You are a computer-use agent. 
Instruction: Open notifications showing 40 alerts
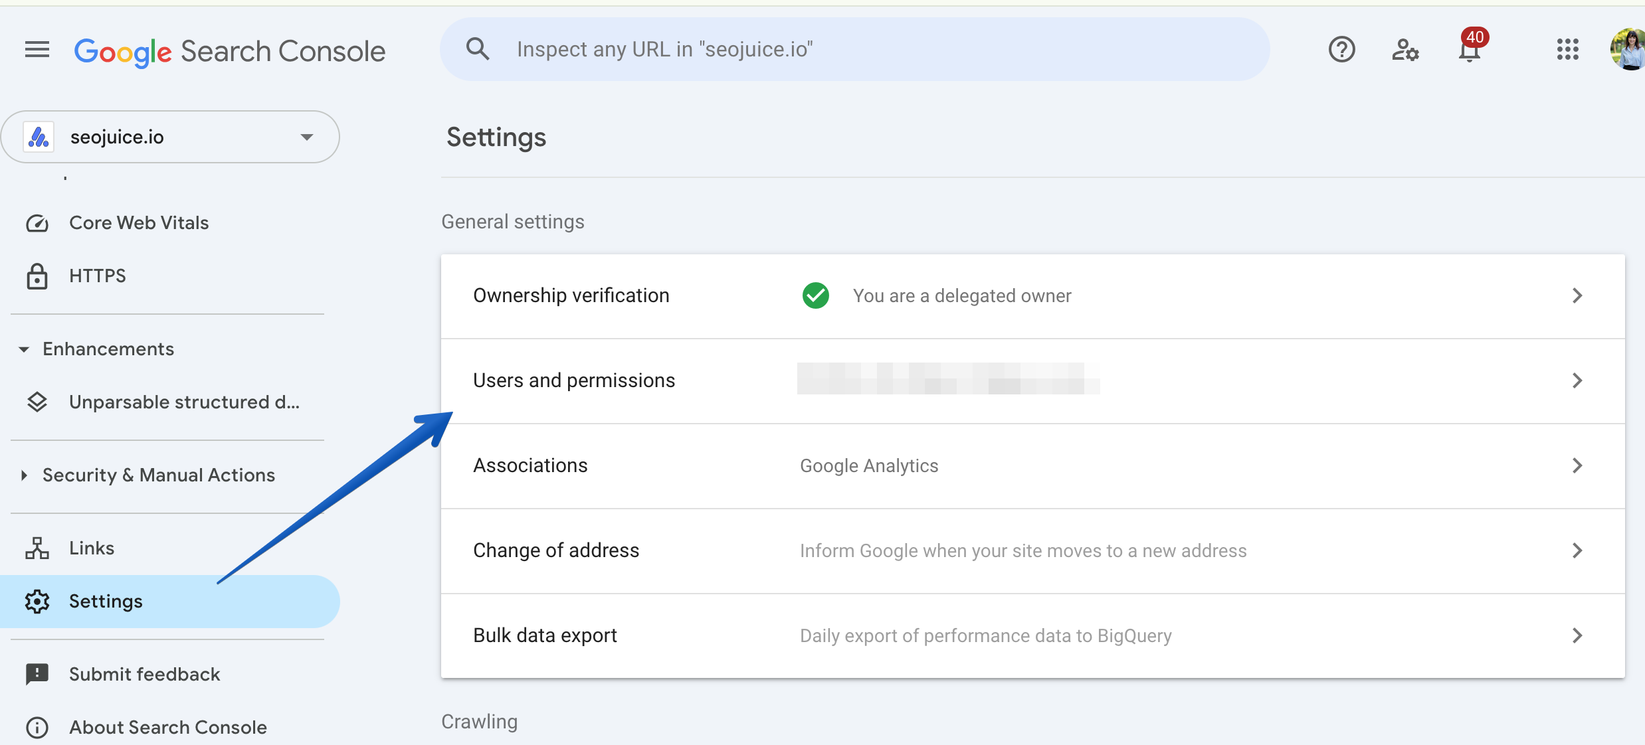click(x=1468, y=49)
